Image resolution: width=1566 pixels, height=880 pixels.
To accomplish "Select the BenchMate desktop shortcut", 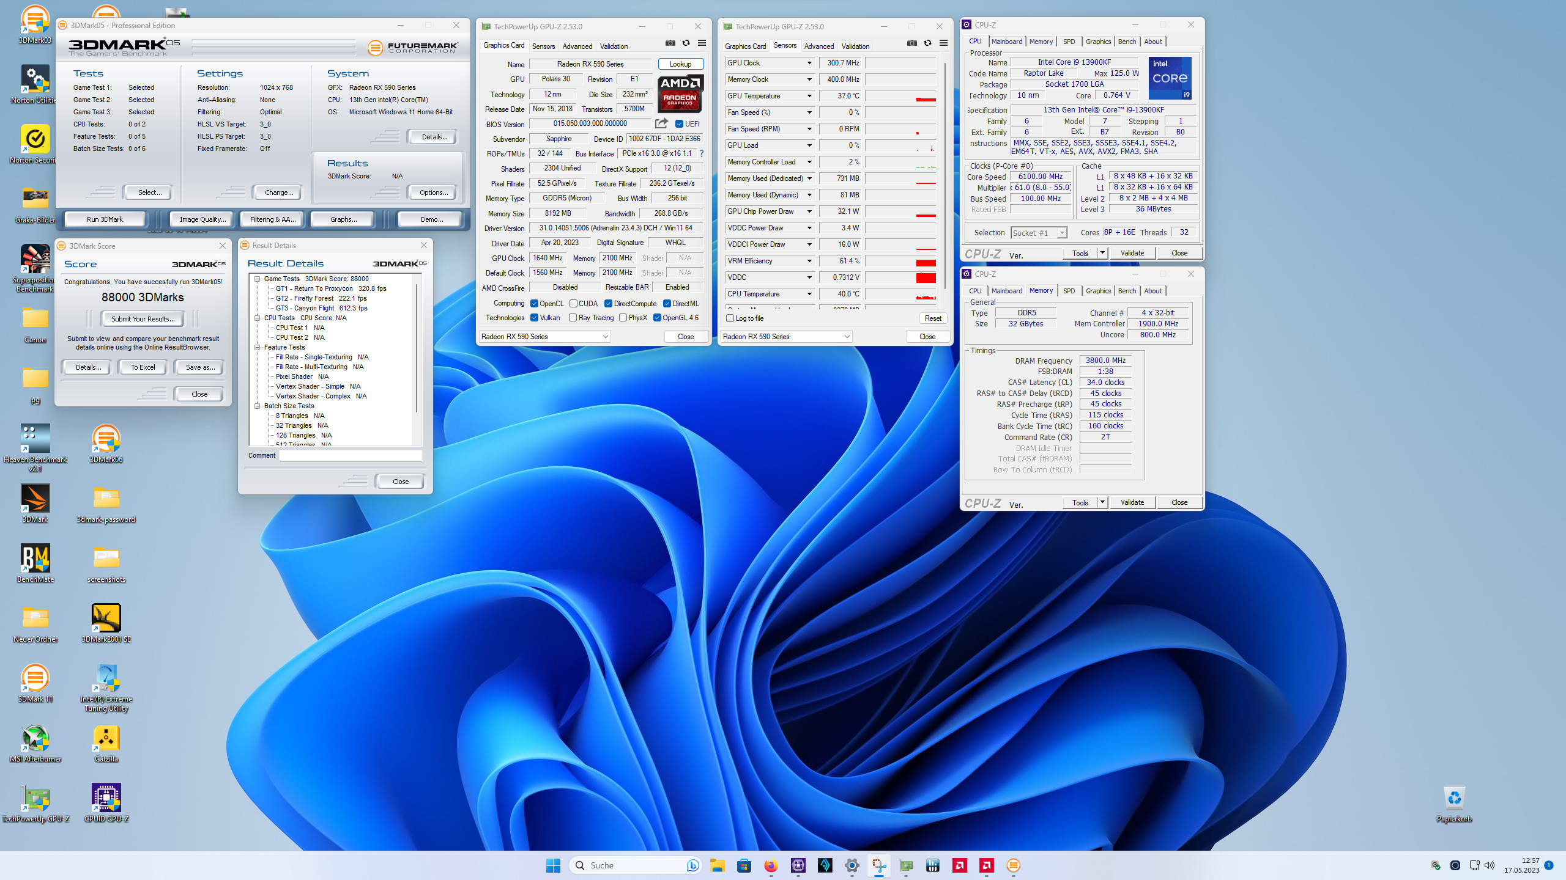I will [35, 563].
